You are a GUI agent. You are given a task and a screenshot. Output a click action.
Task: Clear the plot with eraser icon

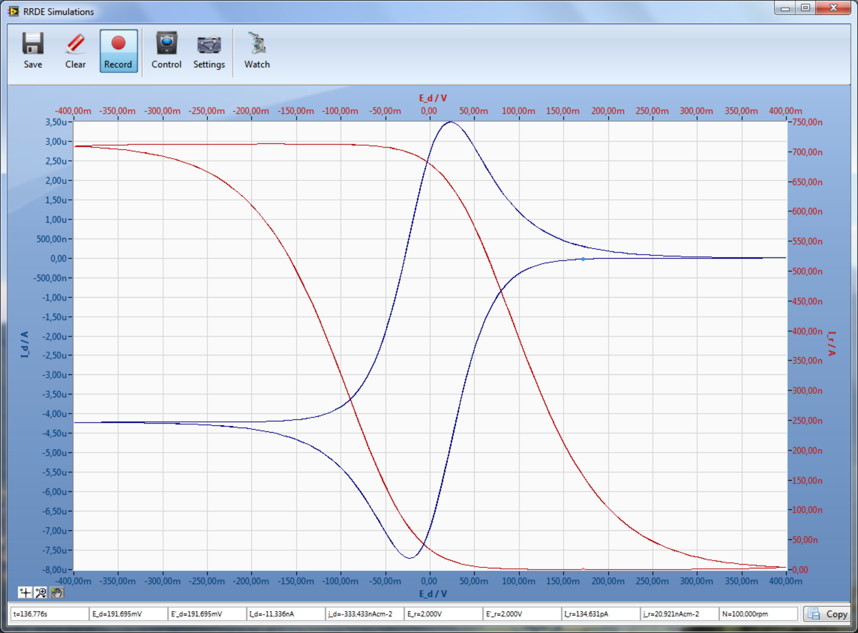[76, 51]
